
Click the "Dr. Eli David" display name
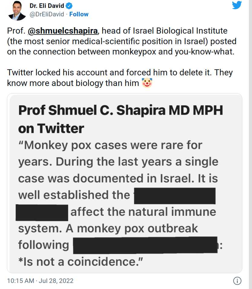tap(47, 6)
